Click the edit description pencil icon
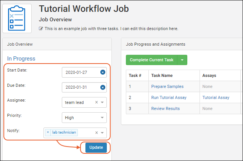 (41, 29)
